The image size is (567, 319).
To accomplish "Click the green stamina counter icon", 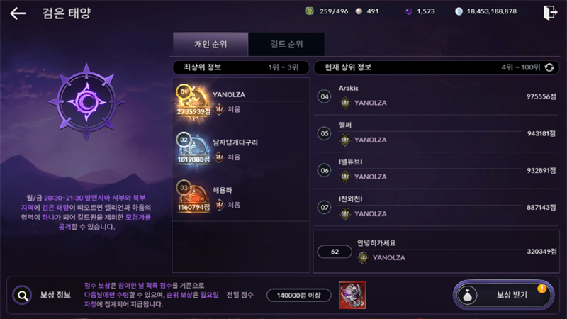I will [x=310, y=11].
